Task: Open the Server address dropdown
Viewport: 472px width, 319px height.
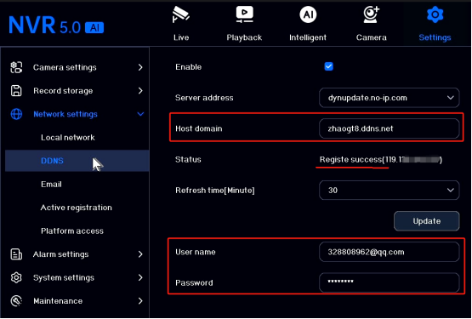Action: [390, 98]
